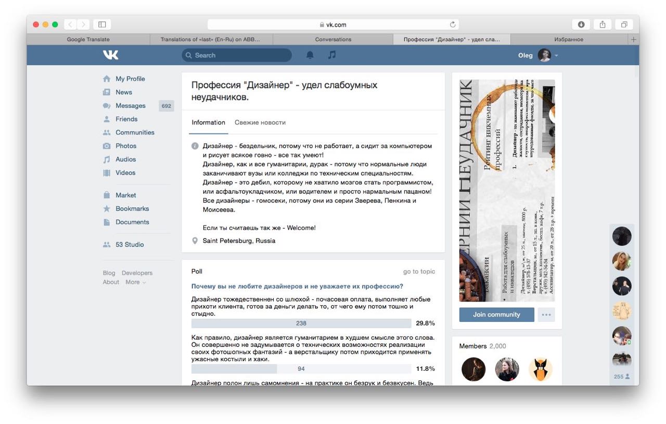This screenshot has height=424, width=666.
Task: Click the Videos film icon
Action: pos(107,173)
